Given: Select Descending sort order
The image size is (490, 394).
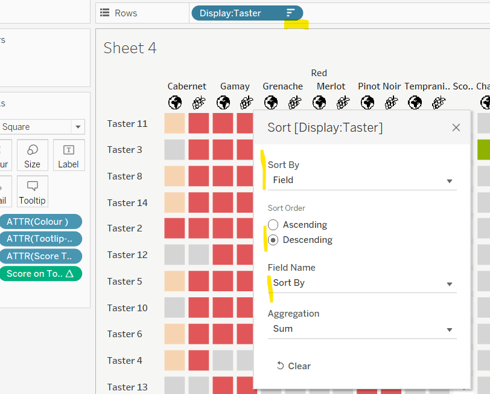Looking at the screenshot, I should [273, 240].
